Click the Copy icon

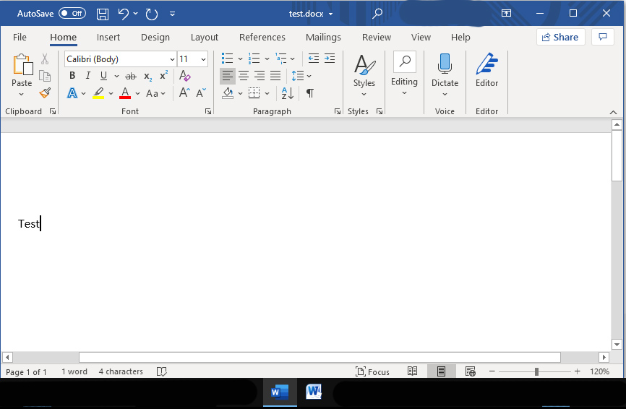click(x=45, y=76)
